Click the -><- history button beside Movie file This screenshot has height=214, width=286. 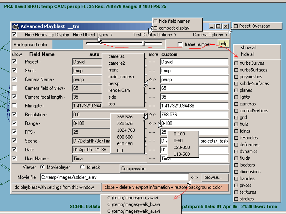[194, 177]
